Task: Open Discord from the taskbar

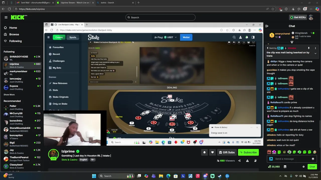Action: (205, 176)
